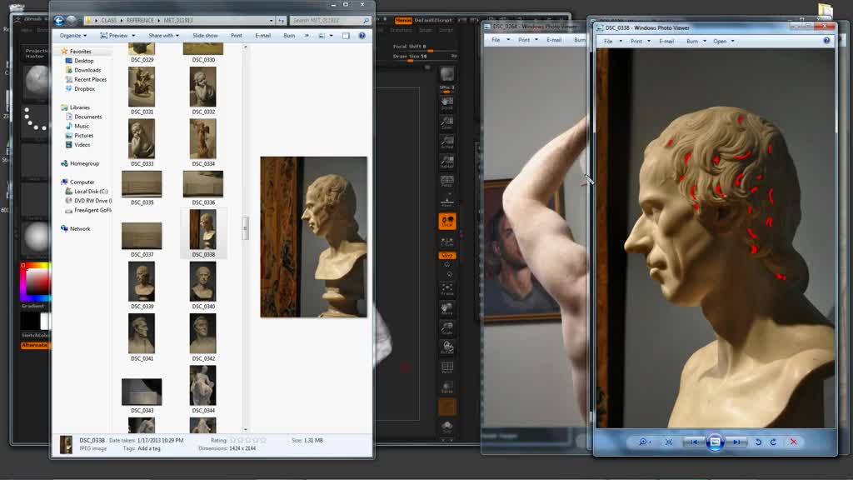853x480 pixels.
Task: Open the Burn dropdown in DSC_0338 viewer
Action: 696,42
